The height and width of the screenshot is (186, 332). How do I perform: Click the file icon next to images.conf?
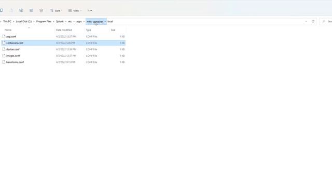click(4, 56)
